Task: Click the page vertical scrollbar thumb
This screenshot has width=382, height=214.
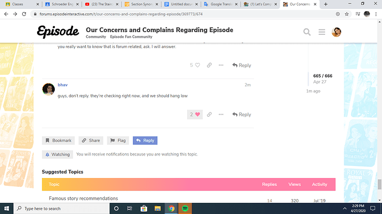Action: (380, 185)
